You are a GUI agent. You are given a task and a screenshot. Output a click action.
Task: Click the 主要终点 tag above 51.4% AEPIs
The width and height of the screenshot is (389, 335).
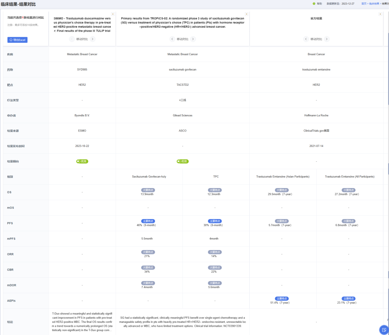[x=282, y=298]
